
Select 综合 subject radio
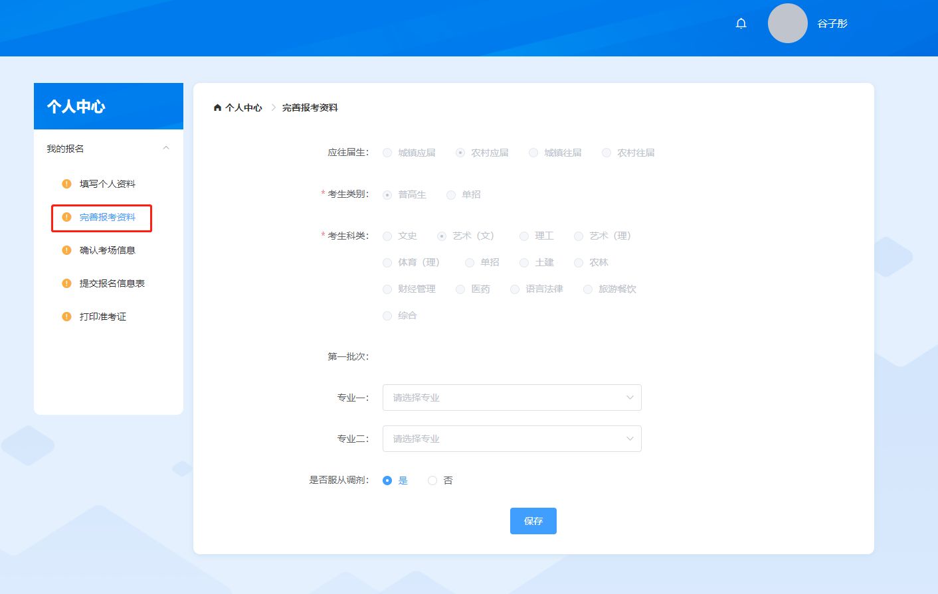[400, 315]
